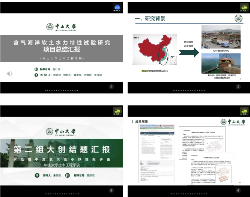Image resolution: width=250 pixels, height=197 pixels.
Task: Toggle the muted microphone icon under the 含气海洋软土 slide
Action: (111, 86)
